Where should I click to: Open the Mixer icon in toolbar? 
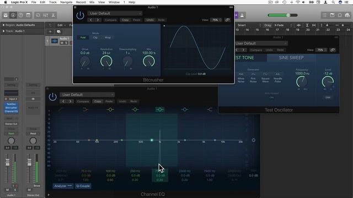[x=46, y=15]
